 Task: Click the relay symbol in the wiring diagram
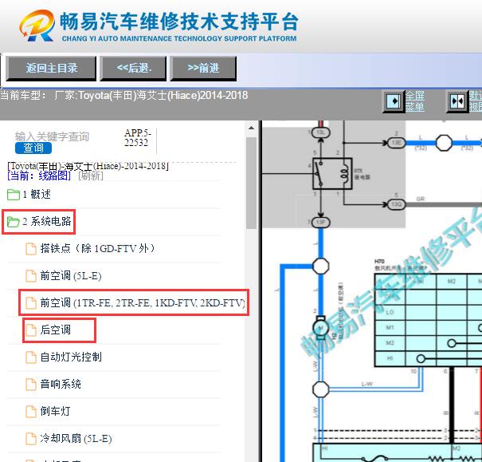point(332,174)
